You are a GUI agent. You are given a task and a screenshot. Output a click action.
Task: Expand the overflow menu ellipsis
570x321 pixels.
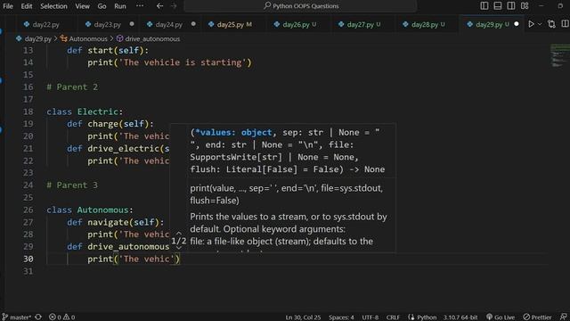(140, 6)
